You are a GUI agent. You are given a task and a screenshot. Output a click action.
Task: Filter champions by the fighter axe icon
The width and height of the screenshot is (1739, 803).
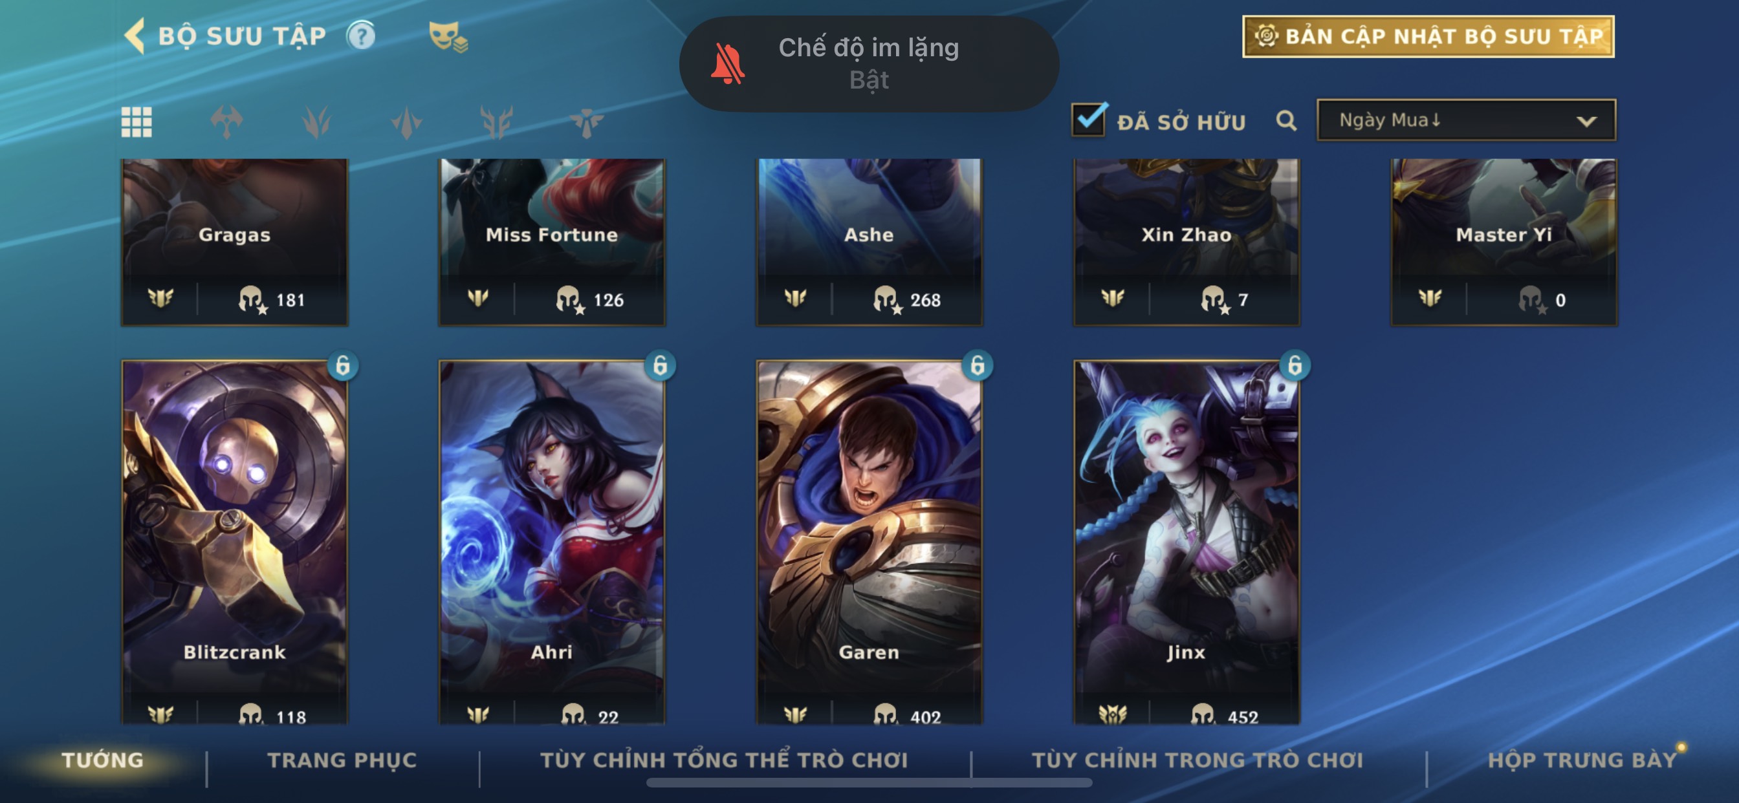click(226, 122)
